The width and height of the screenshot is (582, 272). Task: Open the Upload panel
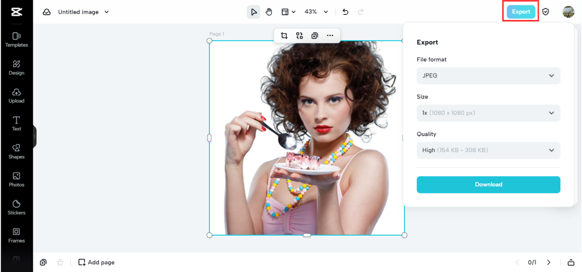coord(16,96)
